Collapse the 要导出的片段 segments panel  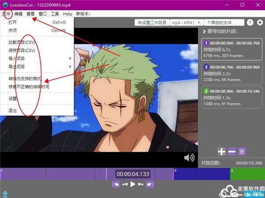click(x=204, y=31)
